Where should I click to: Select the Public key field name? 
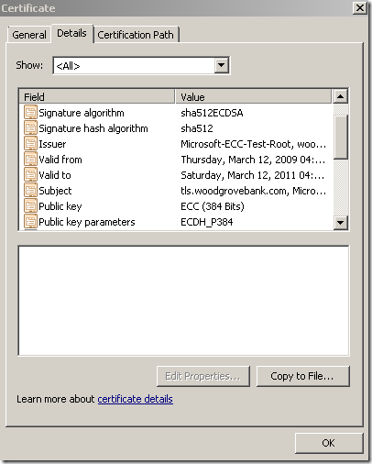60,206
